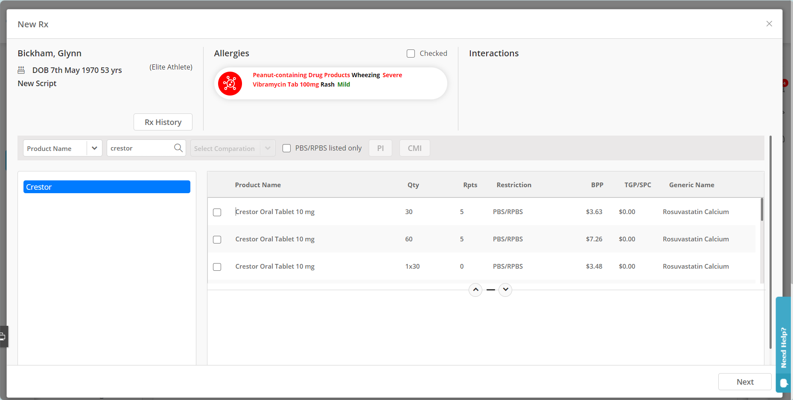The image size is (793, 400).
Task: Click the Restriction column header
Action: pyautogui.click(x=514, y=185)
